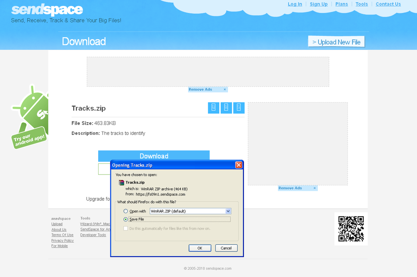This screenshot has width=417, height=277.
Task: Open the WinRAR.ZIP (default) application combo box
Action: pyautogui.click(x=190, y=211)
